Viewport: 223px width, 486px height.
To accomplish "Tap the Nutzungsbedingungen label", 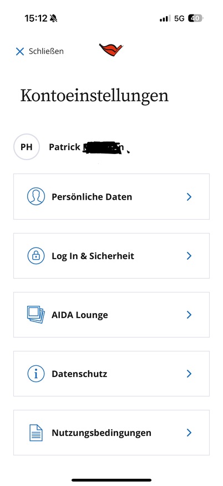I will click(102, 433).
